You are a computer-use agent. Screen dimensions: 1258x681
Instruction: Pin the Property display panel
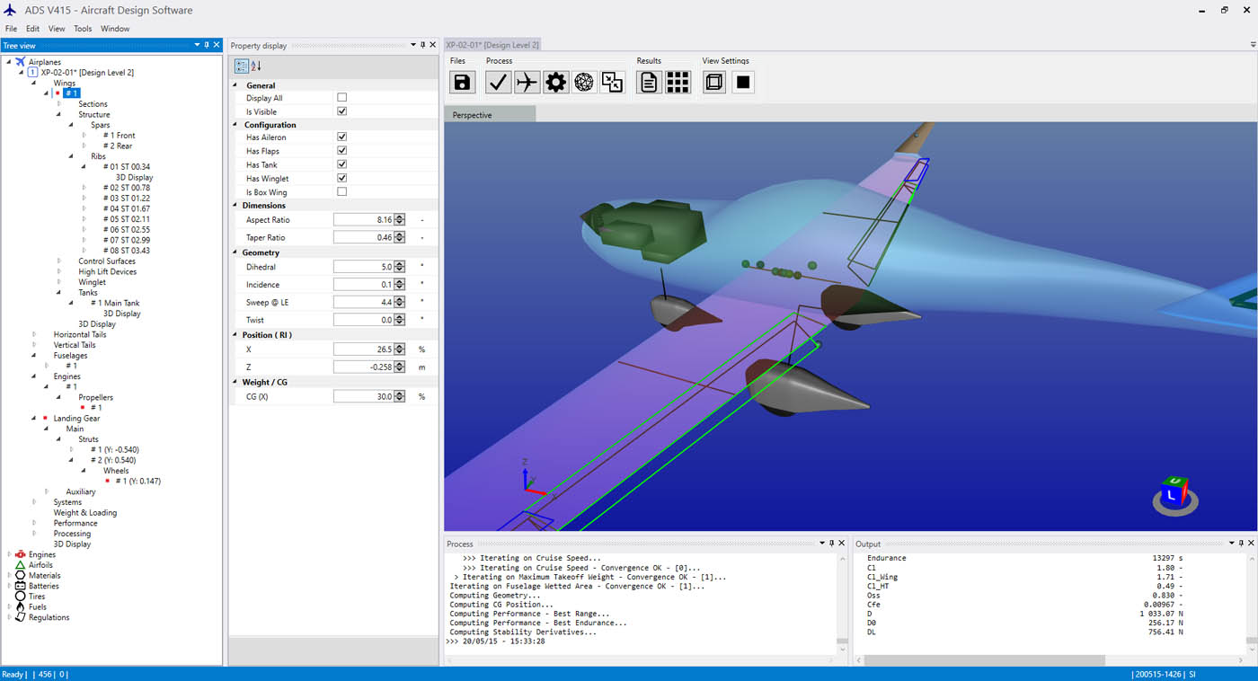coord(422,45)
